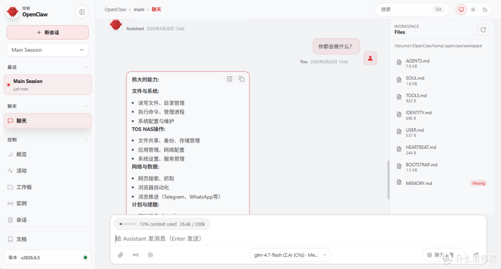Collapse sidebar with panel toggle icon
This screenshot has width=501, height=269.
[x=82, y=12]
